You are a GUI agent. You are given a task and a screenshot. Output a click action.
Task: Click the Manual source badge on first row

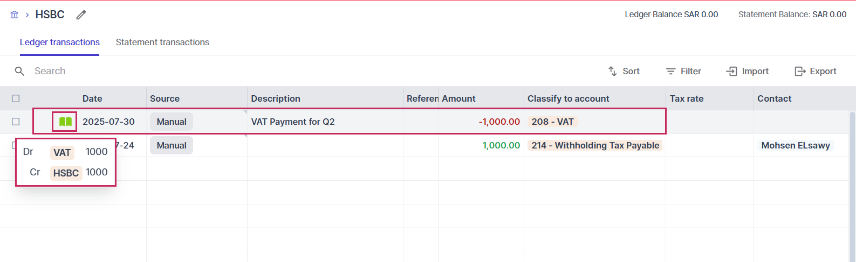172,122
